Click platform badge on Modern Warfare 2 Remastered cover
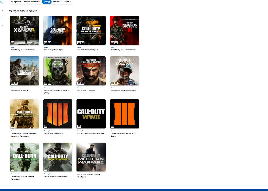Image resolution: width=268 pixels, height=191 pixels. 12,126
